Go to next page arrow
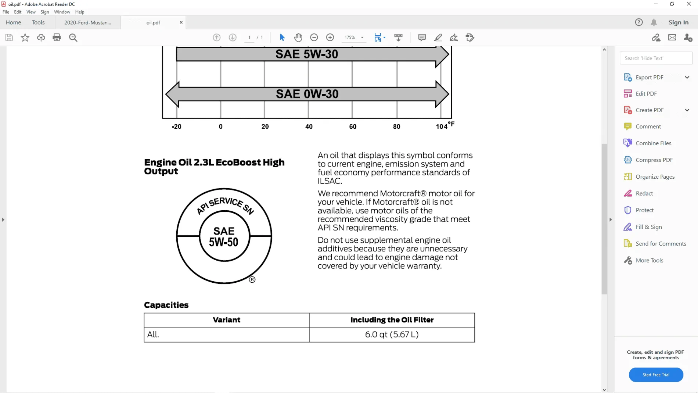 [x=233, y=37]
